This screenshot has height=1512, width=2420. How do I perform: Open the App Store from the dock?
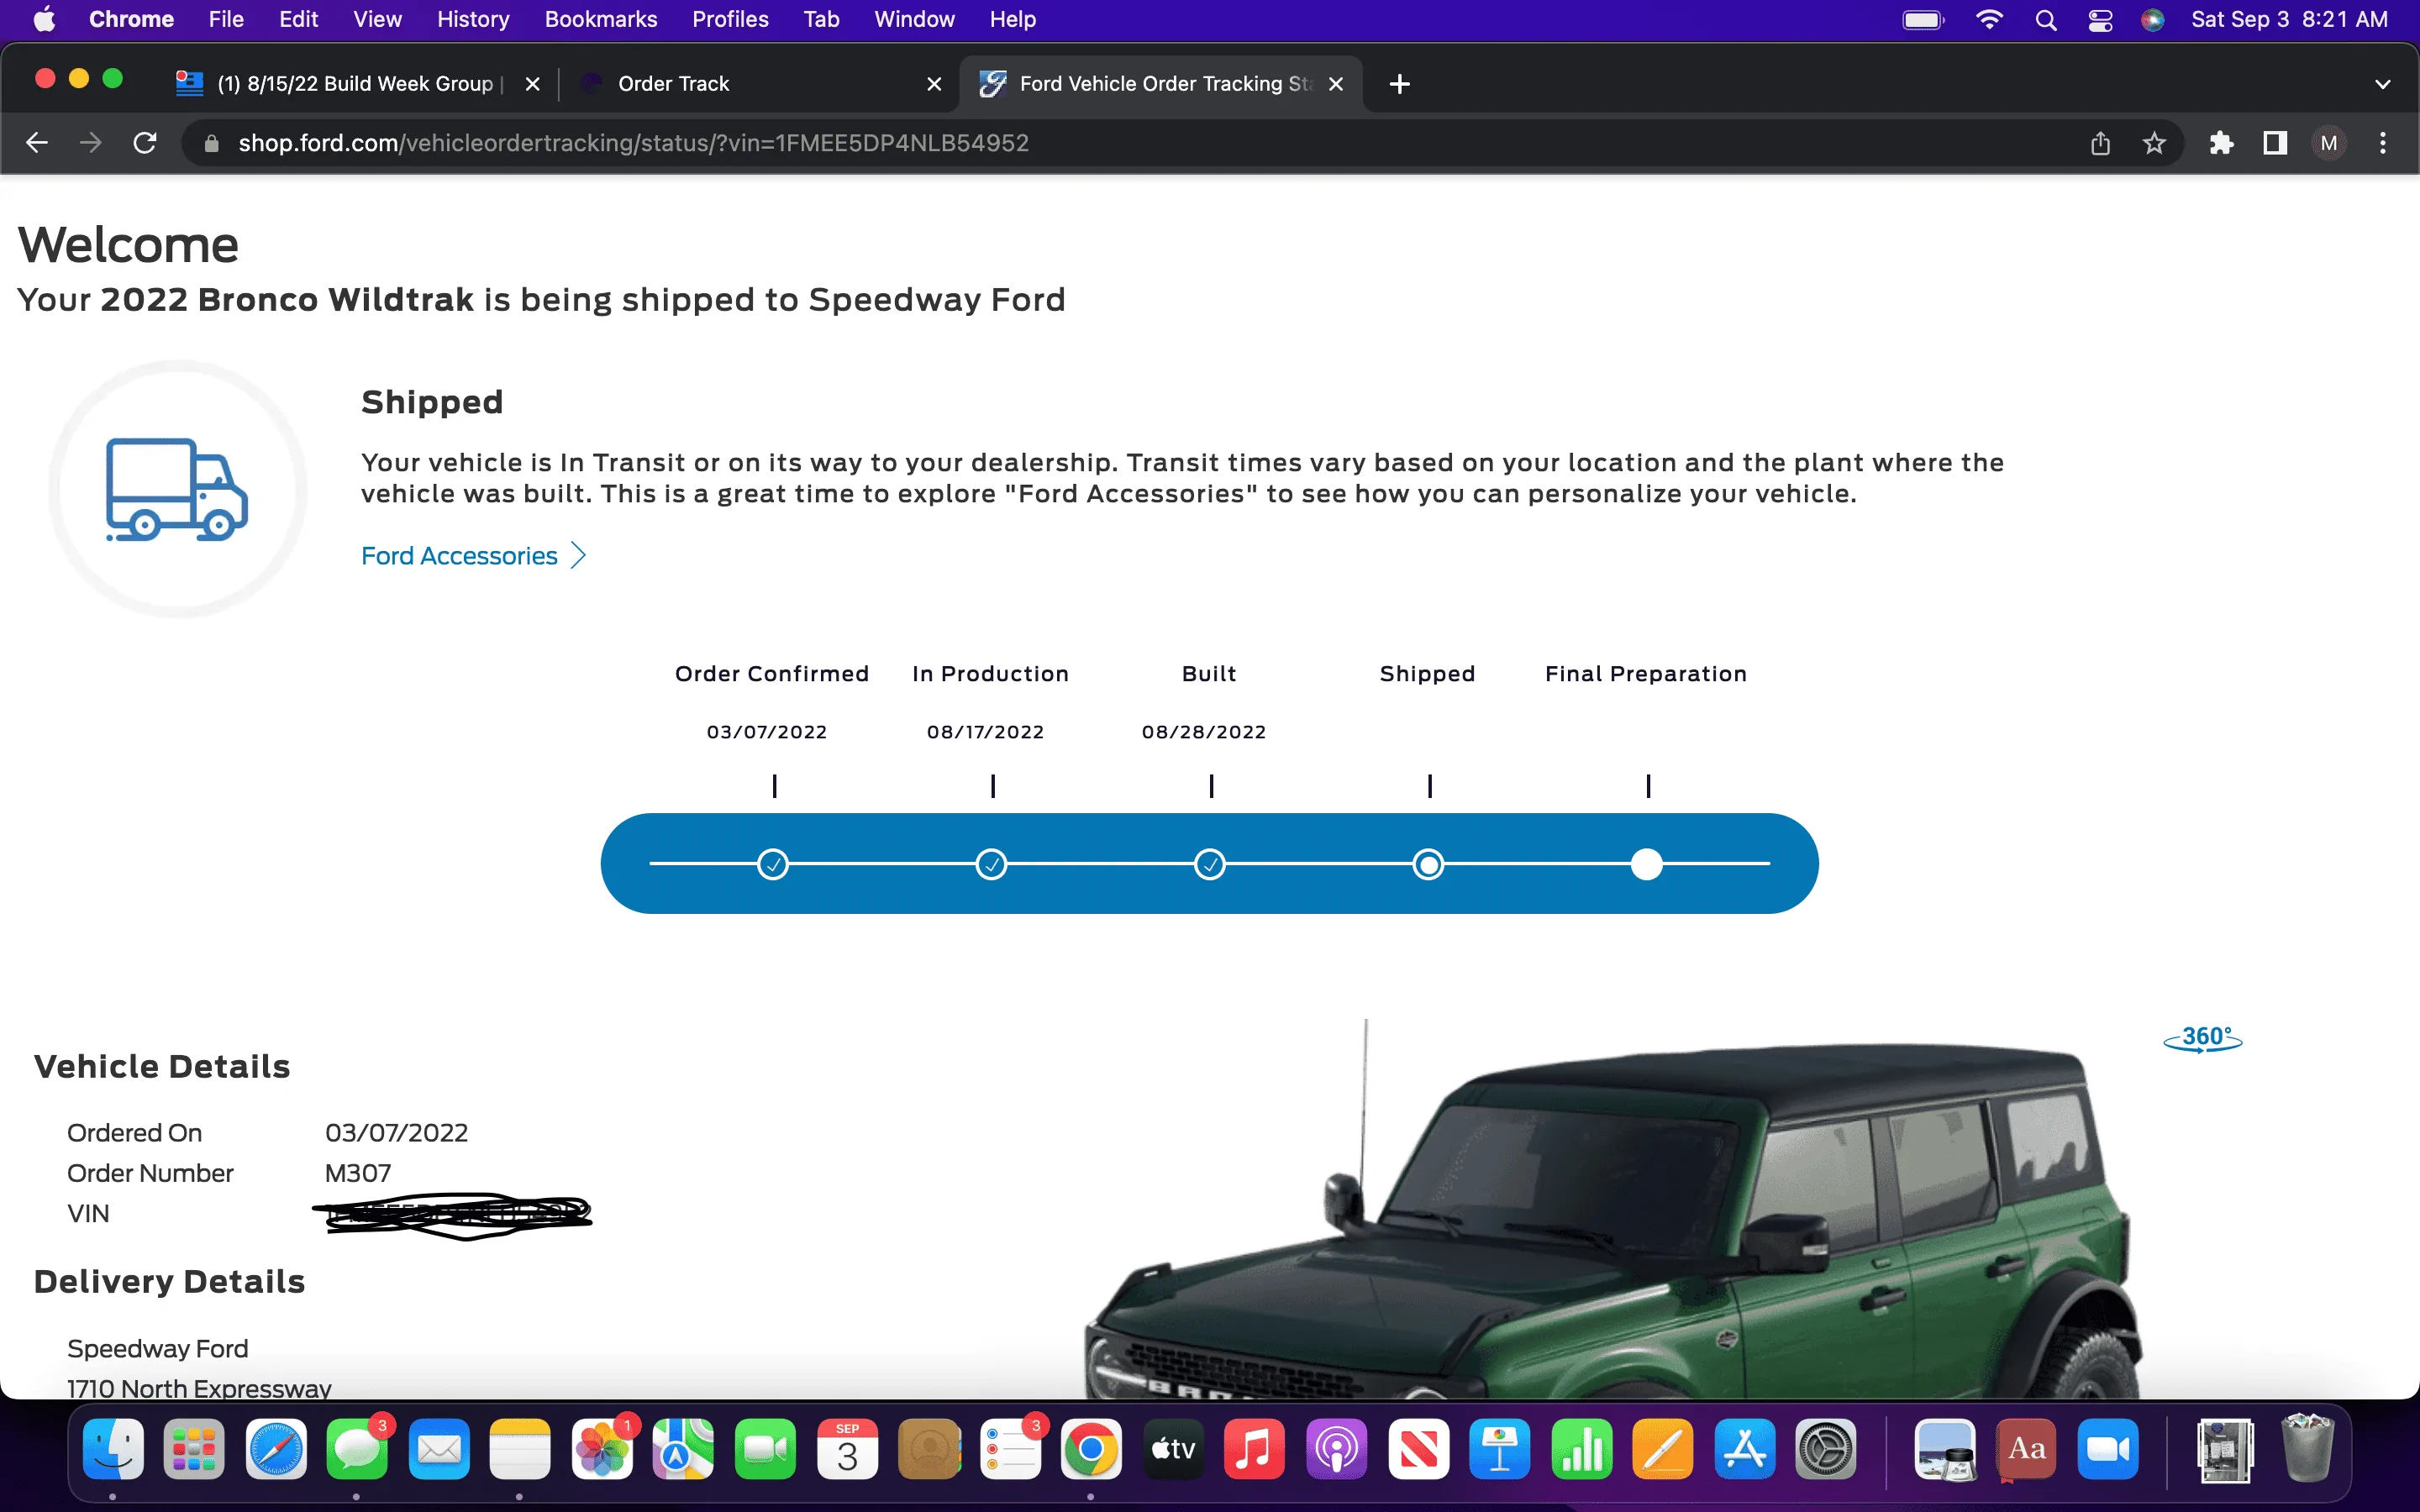click(x=1744, y=1449)
